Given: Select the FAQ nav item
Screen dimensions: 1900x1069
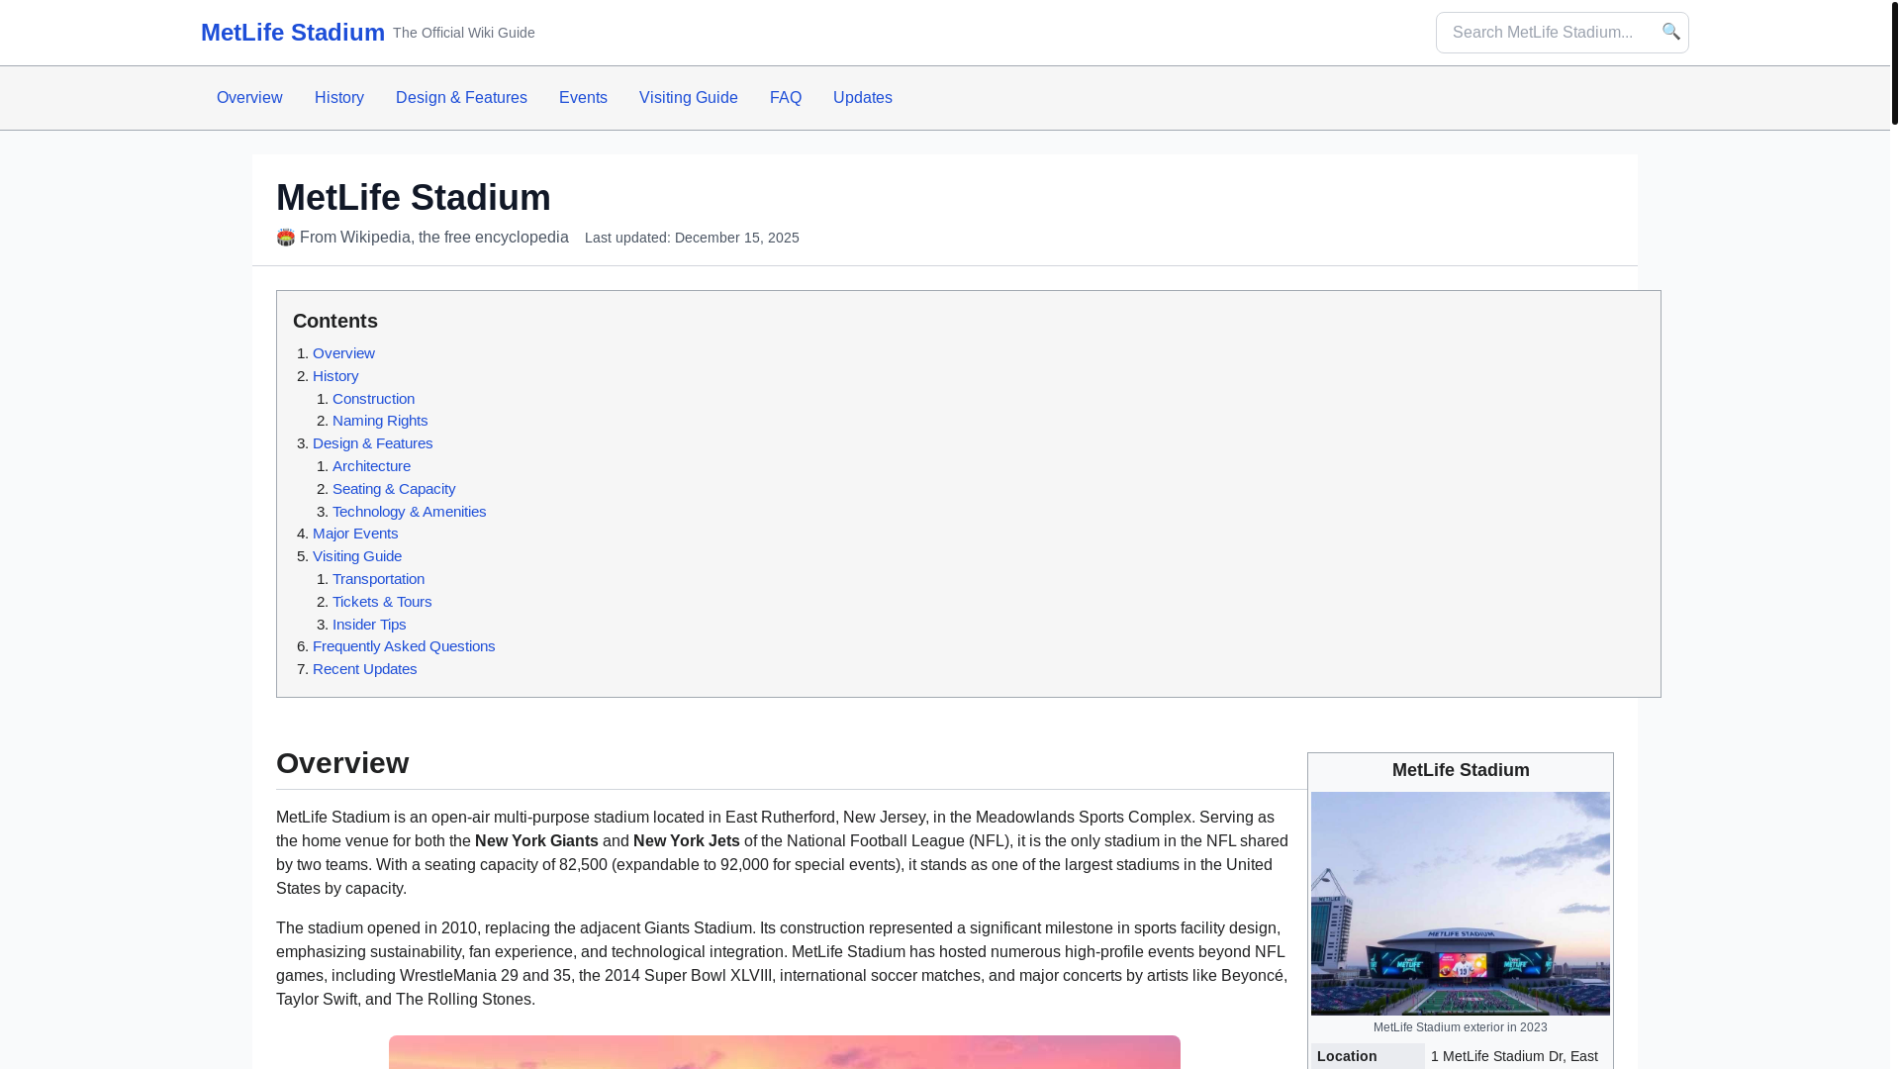Looking at the screenshot, I should 786,98.
